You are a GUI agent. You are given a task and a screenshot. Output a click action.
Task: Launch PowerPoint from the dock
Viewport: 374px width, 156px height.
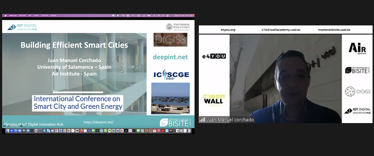coord(122,131)
